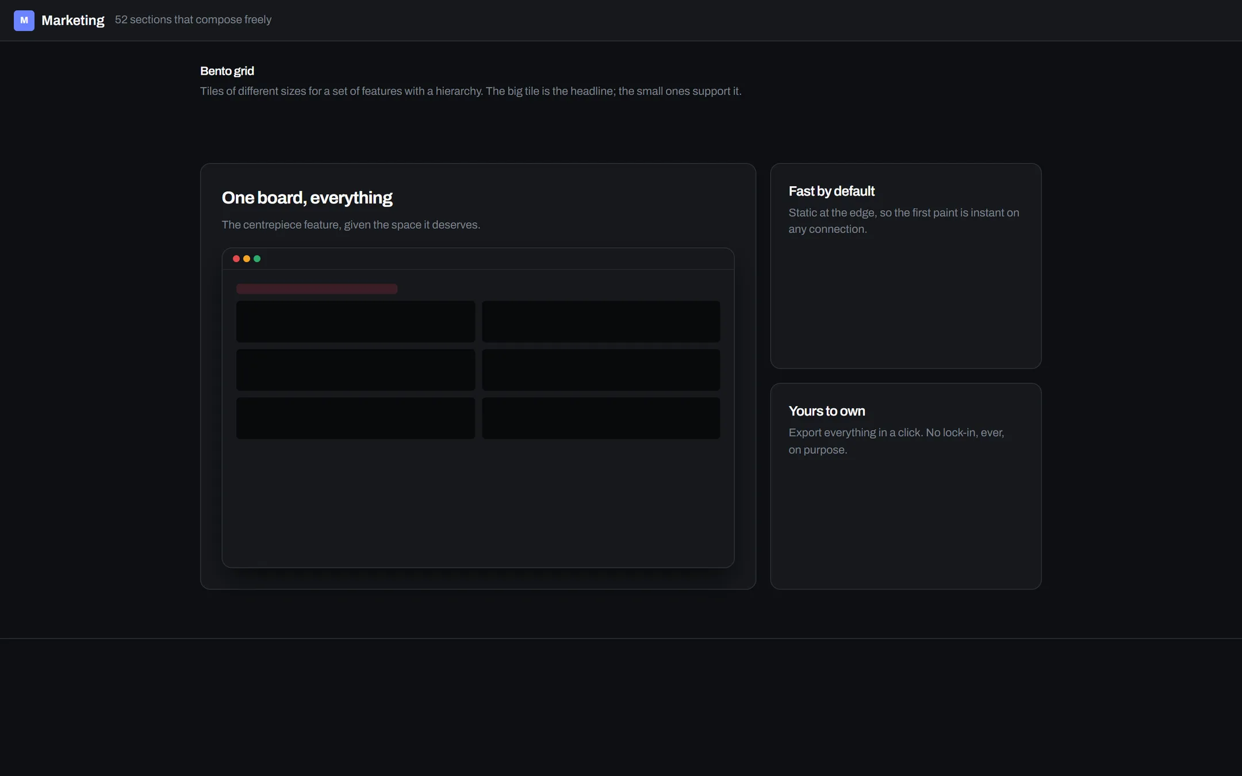Click the maroon placeholder bar in mockup
Screen dimensions: 1242x776
pyautogui.click(x=317, y=289)
